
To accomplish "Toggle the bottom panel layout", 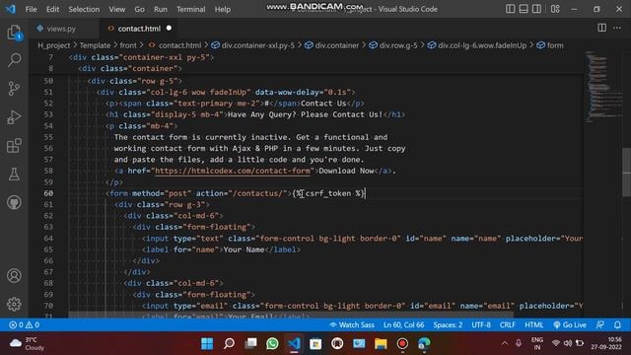I will (524, 9).
